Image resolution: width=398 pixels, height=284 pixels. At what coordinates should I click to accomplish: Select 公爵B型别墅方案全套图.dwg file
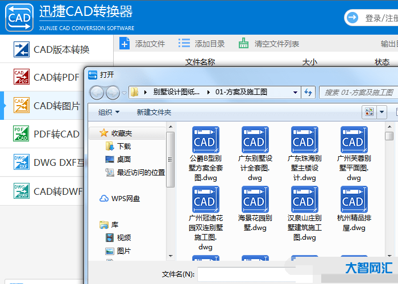(x=205, y=153)
